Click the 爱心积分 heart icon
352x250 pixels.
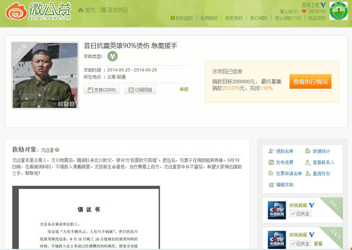(x=304, y=12)
